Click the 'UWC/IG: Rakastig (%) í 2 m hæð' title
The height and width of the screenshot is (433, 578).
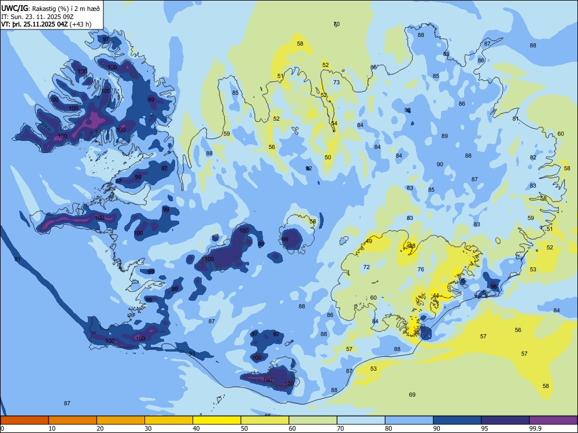click(50, 9)
